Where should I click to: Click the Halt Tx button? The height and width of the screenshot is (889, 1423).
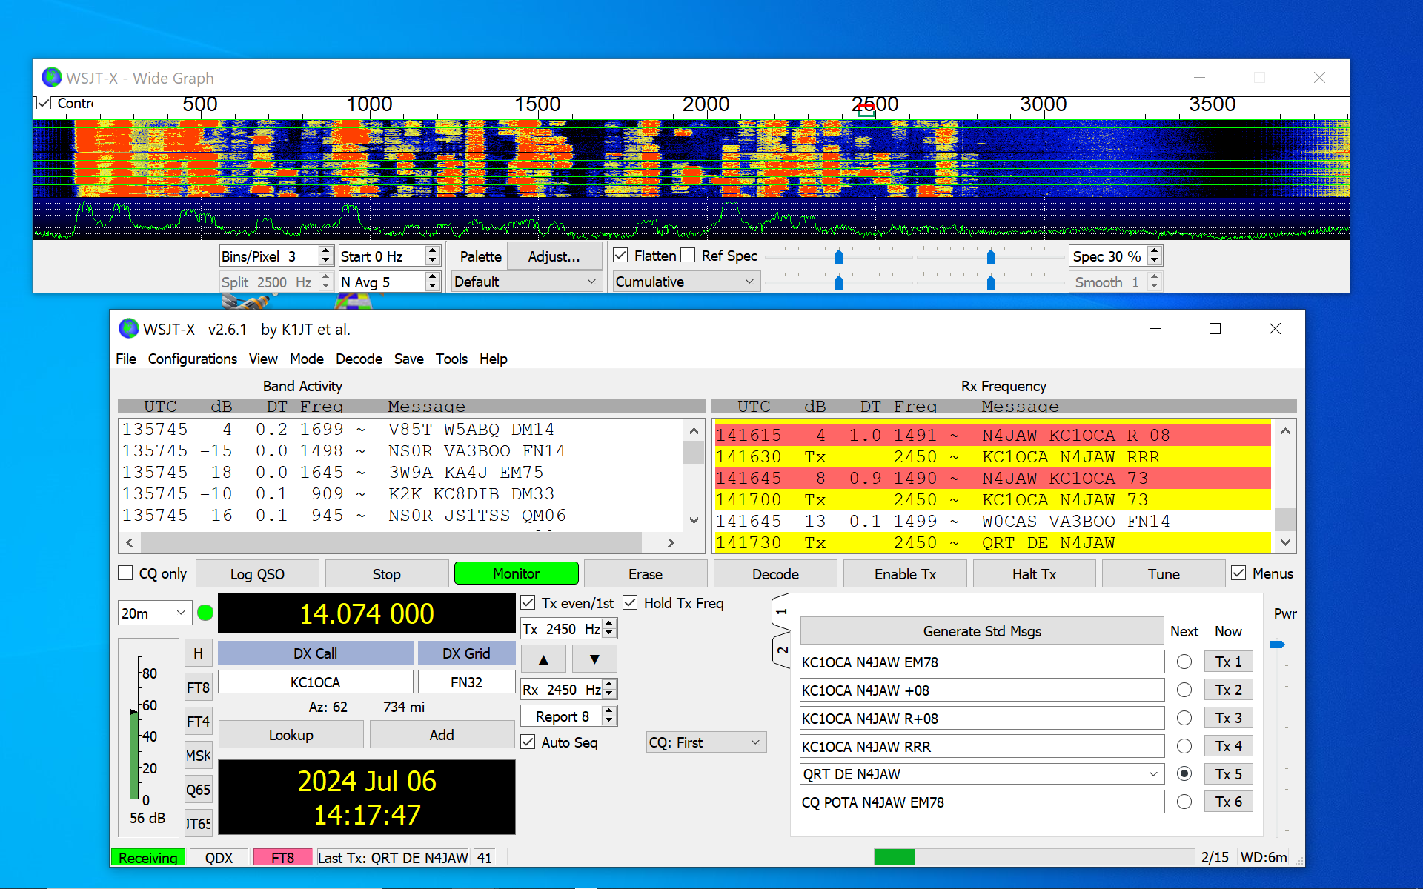pyautogui.click(x=1034, y=574)
